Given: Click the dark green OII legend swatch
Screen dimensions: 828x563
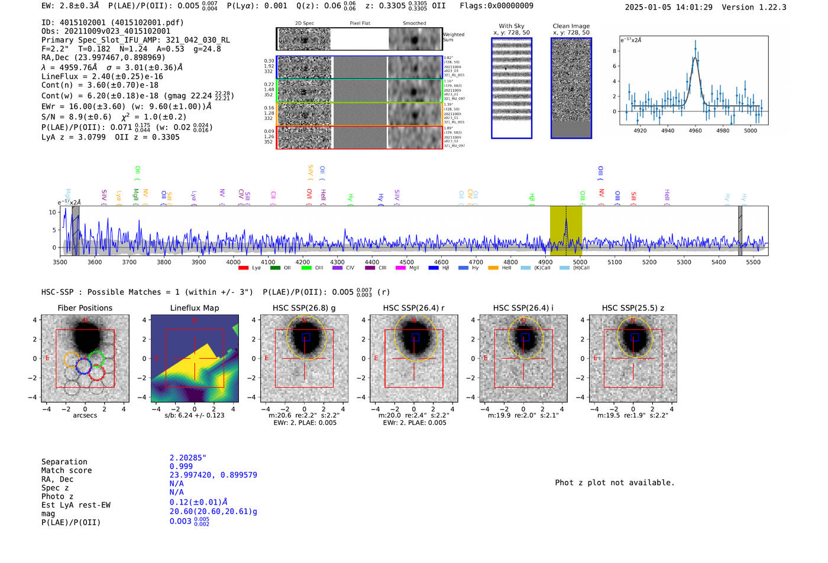Looking at the screenshot, I should [x=275, y=268].
